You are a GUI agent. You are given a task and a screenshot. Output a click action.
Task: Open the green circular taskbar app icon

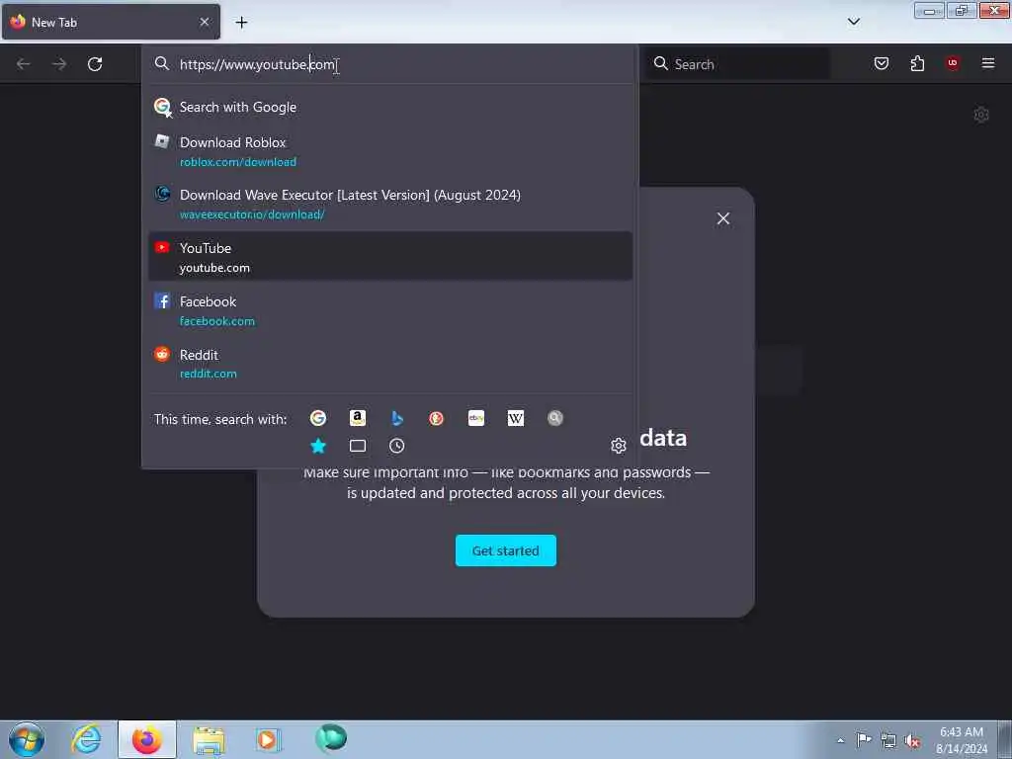click(x=331, y=738)
